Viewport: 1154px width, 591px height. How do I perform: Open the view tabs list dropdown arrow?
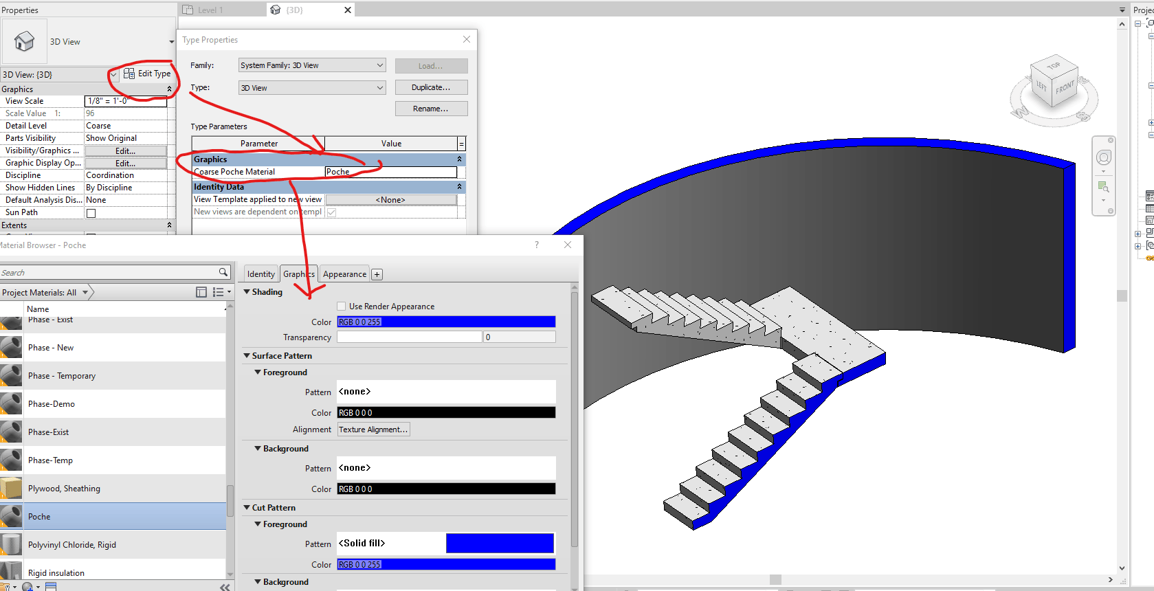[1122, 10]
